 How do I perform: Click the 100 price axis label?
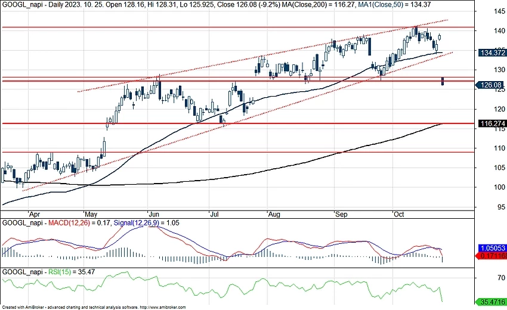tap(499, 187)
